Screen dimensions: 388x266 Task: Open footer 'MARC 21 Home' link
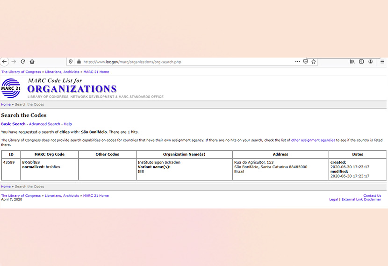pyautogui.click(x=96, y=195)
